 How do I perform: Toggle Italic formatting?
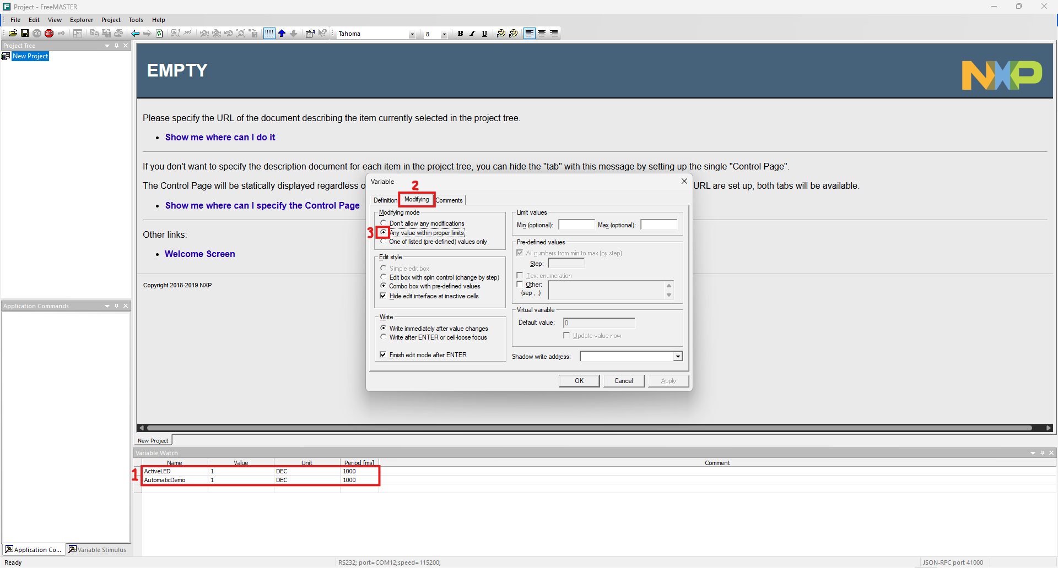click(x=472, y=34)
